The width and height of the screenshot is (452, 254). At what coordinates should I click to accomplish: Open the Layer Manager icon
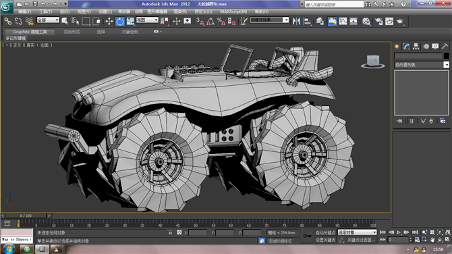pyautogui.click(x=320, y=21)
